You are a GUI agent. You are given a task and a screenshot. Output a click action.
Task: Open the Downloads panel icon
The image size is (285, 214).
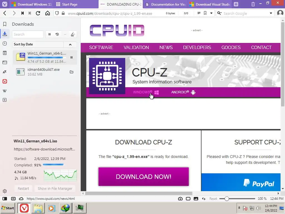pyautogui.click(x=5, y=34)
